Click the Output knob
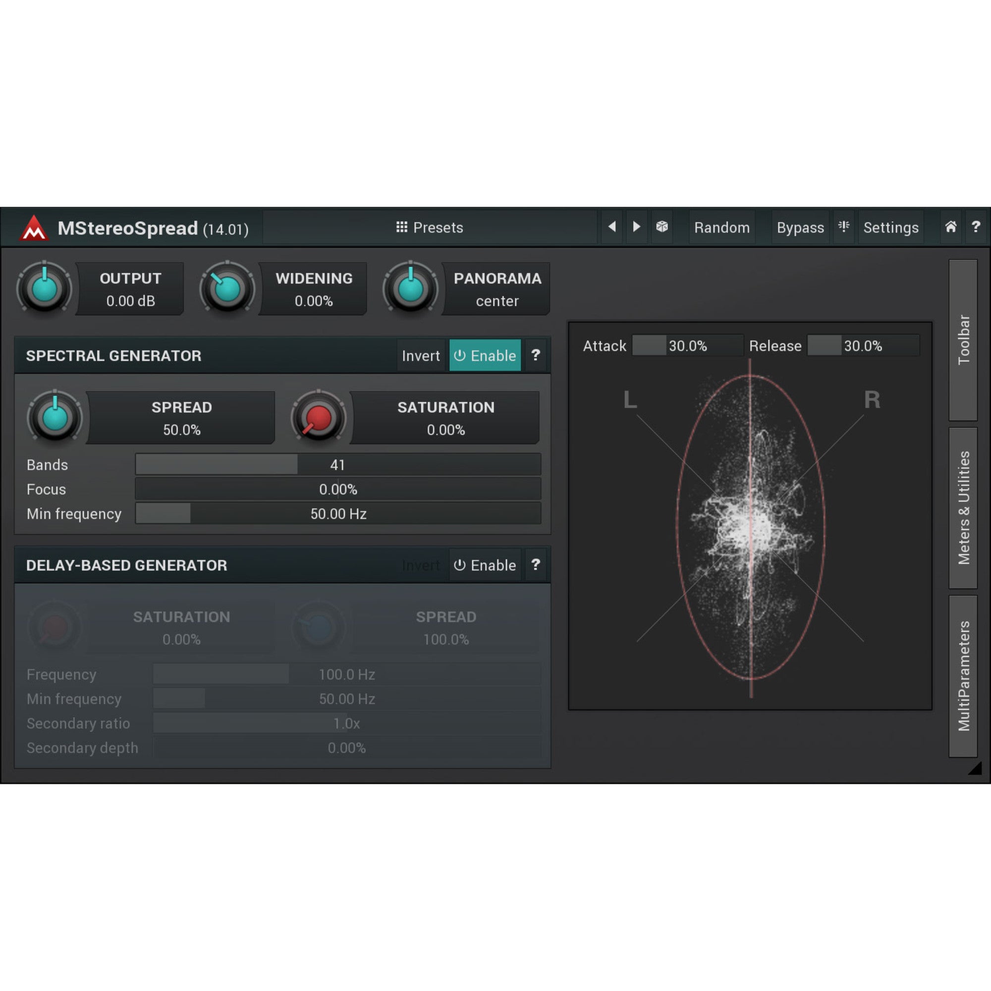 tap(45, 289)
